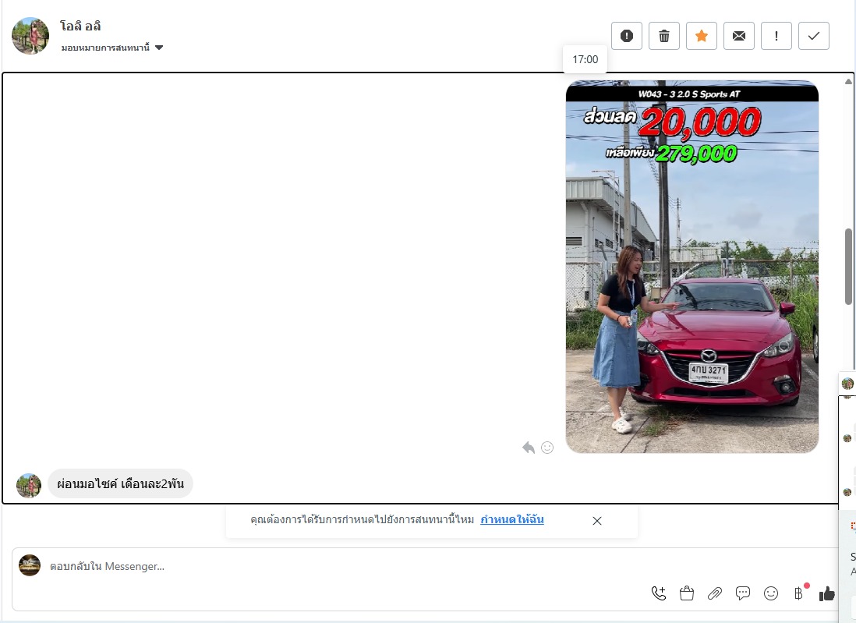This screenshot has width=856, height=623.
Task: Click scrollbar up arrow in chat
Action: pos(848,81)
